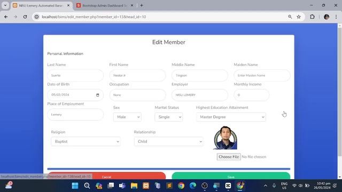Edit the First Name field
The height and width of the screenshot is (192, 342).
pos(137,75)
